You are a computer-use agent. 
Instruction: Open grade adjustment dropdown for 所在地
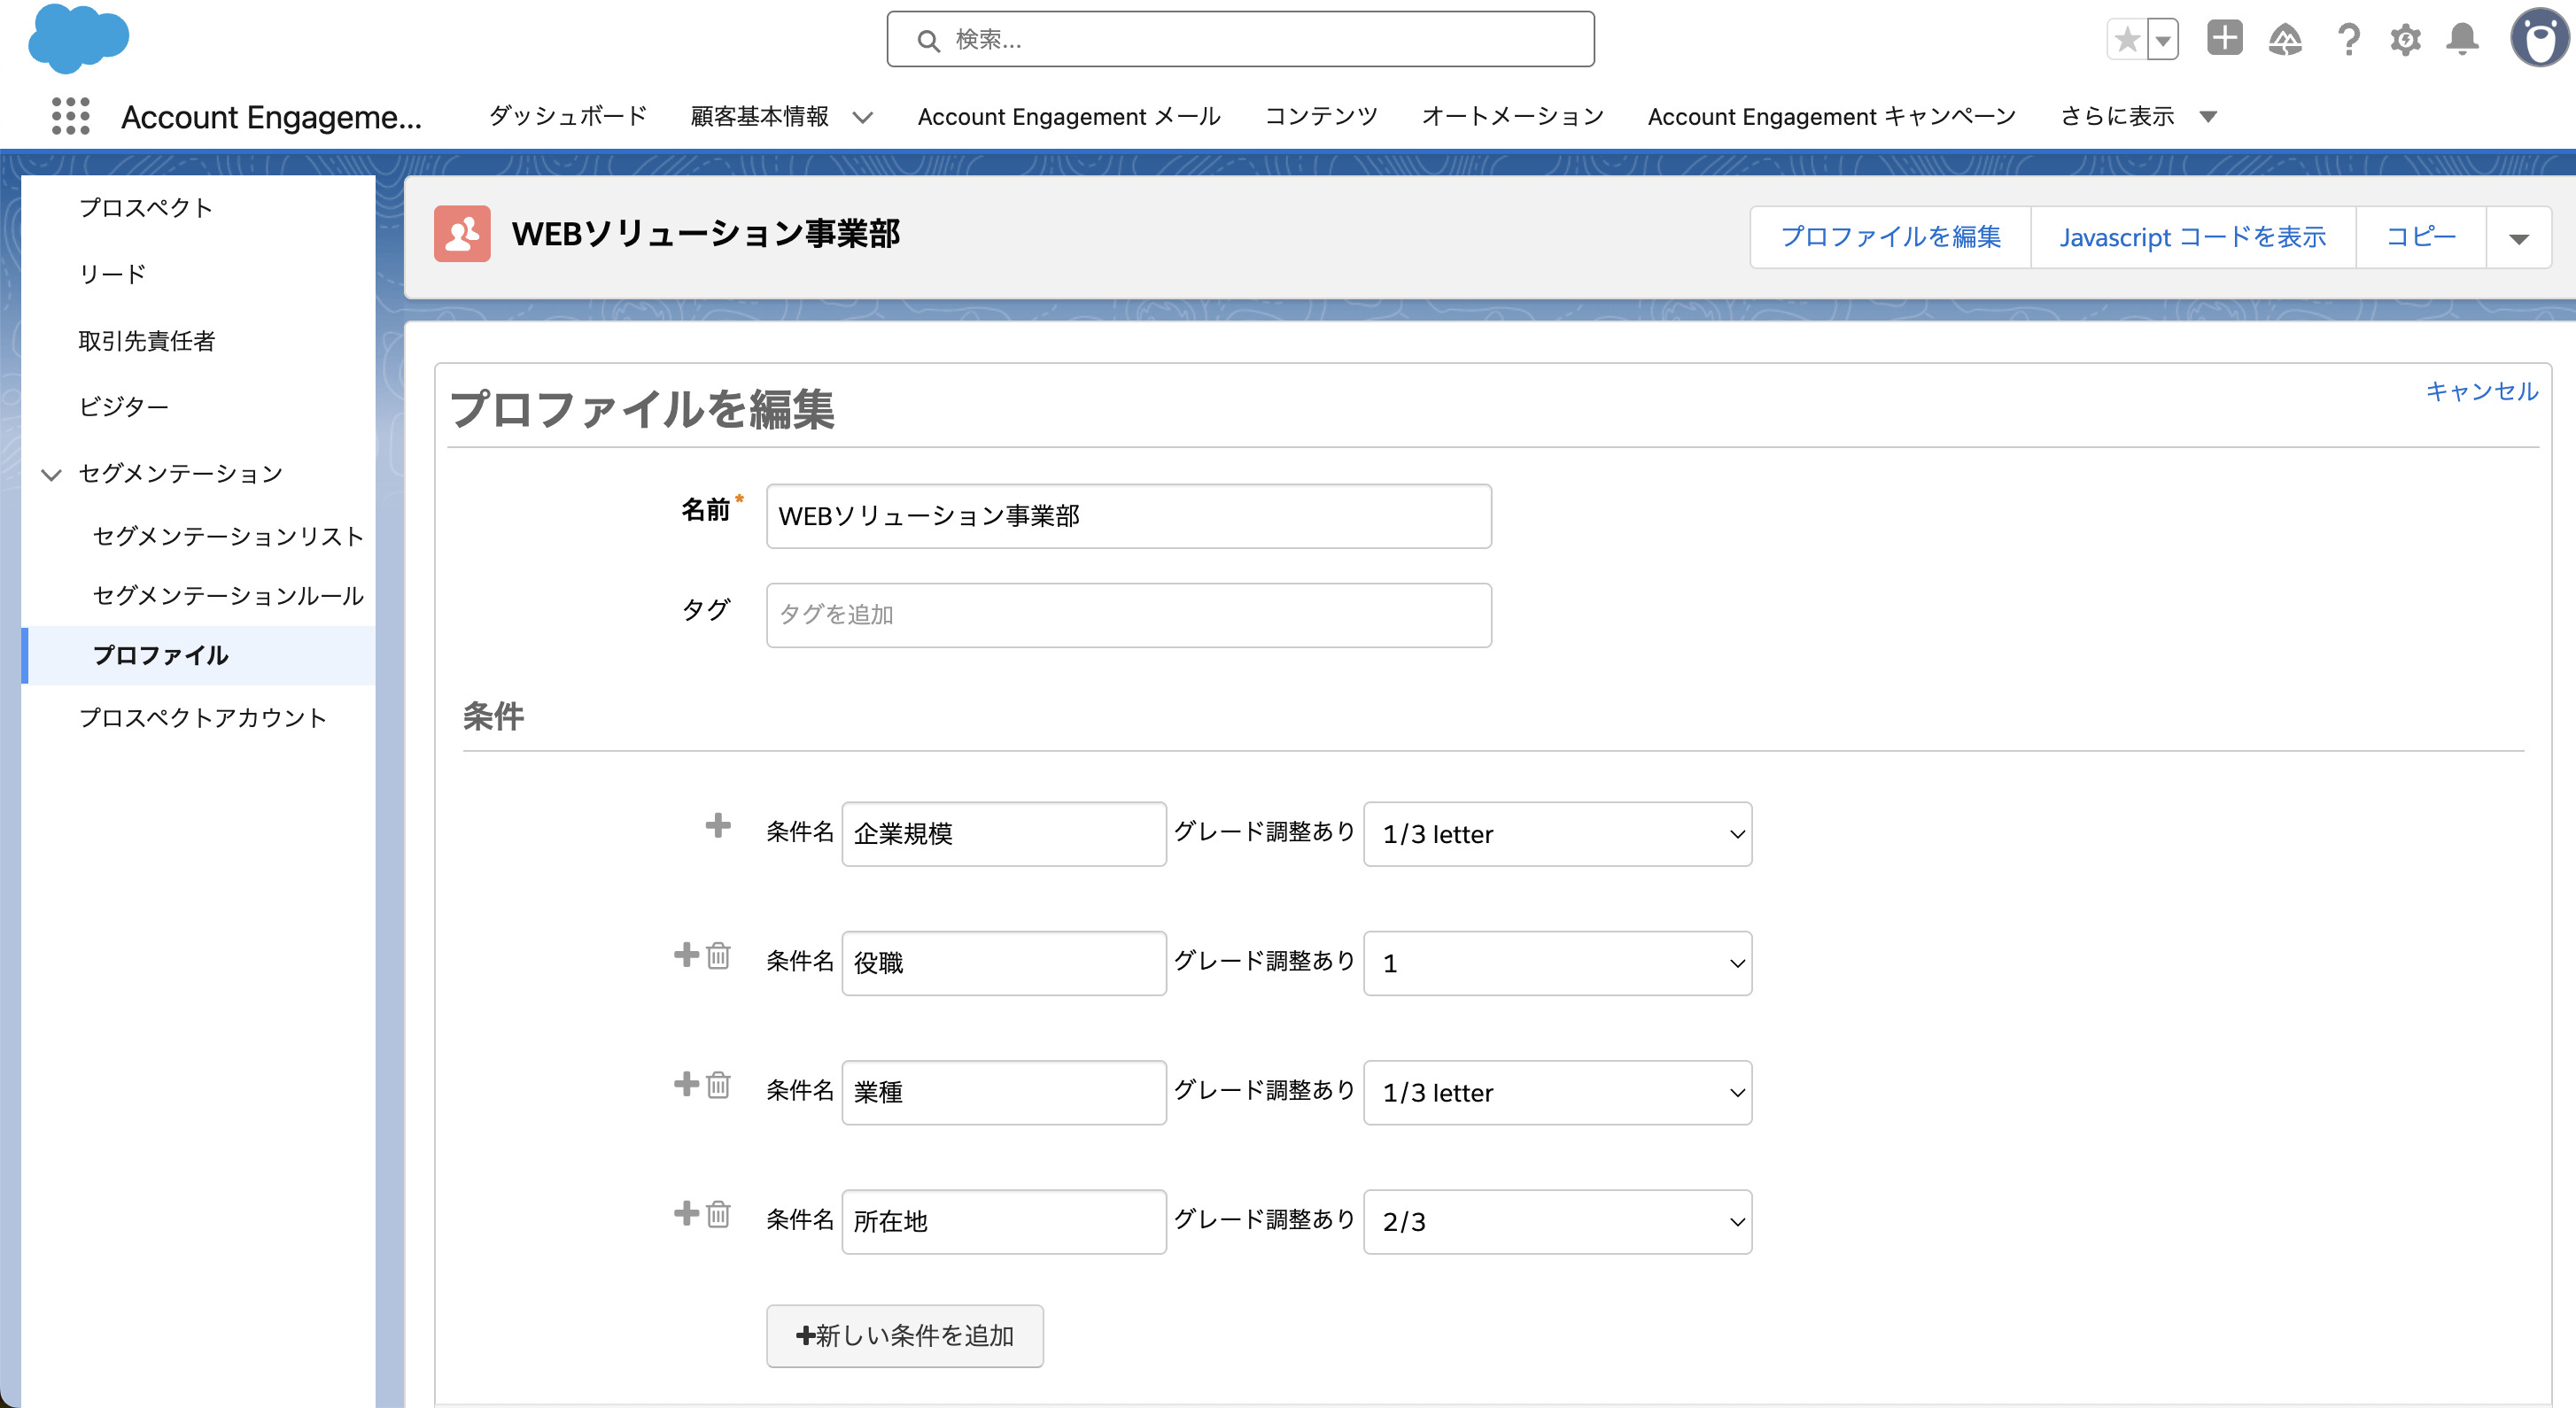1557,1221
